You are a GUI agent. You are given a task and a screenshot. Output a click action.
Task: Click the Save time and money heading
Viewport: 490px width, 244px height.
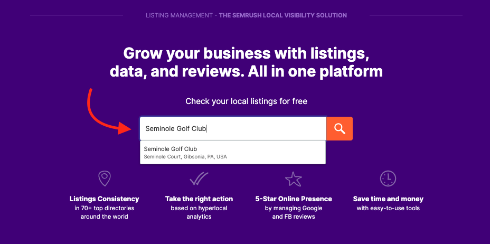[388, 199]
